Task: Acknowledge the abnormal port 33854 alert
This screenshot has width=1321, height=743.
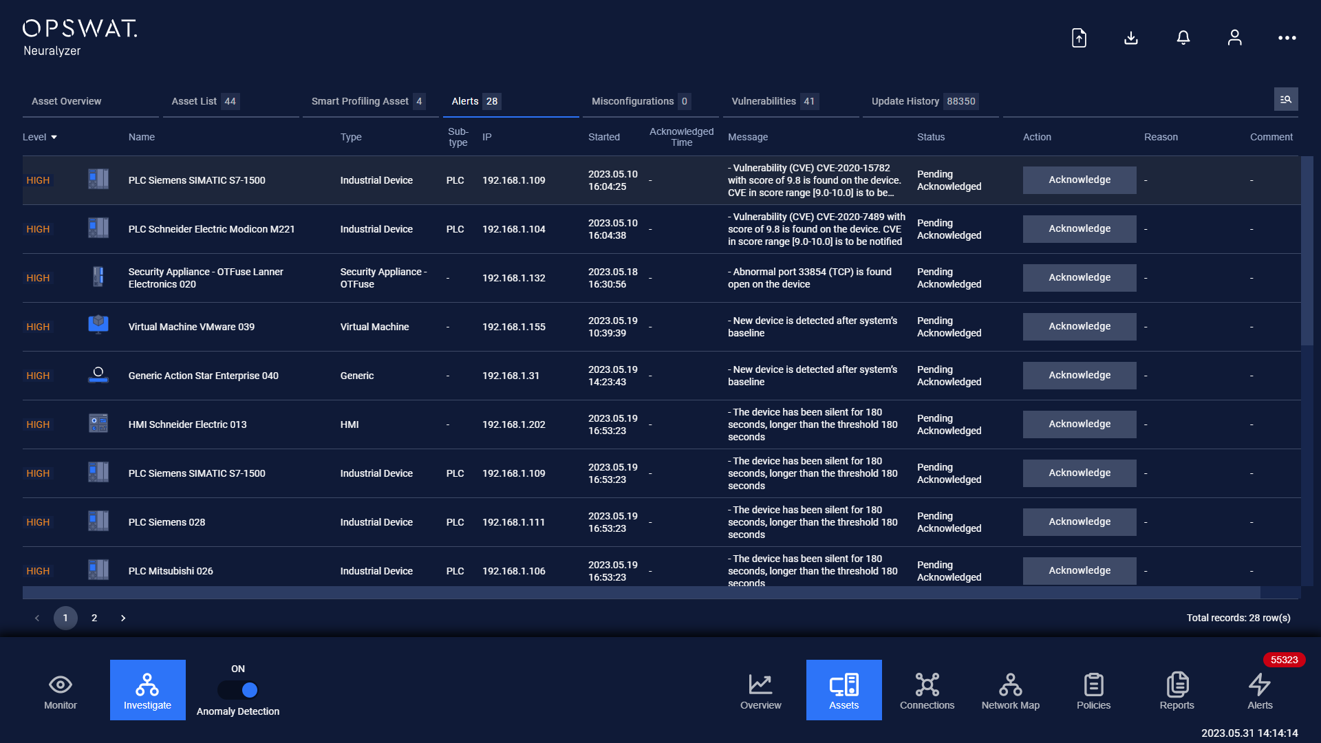Action: click(x=1080, y=277)
